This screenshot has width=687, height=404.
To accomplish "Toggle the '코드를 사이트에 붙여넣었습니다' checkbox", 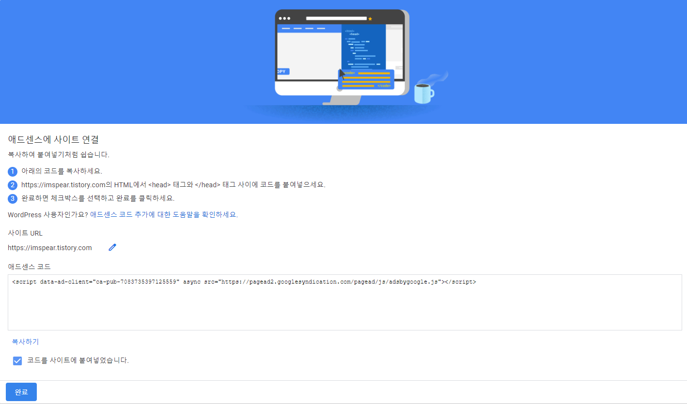I will point(17,360).
